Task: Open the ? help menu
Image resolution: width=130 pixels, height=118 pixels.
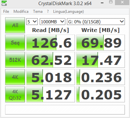Action: pos(48,12)
